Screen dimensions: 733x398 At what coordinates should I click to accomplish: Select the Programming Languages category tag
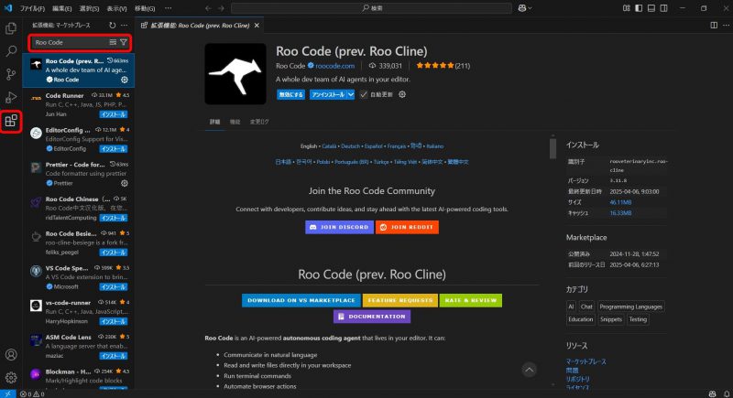click(630, 307)
